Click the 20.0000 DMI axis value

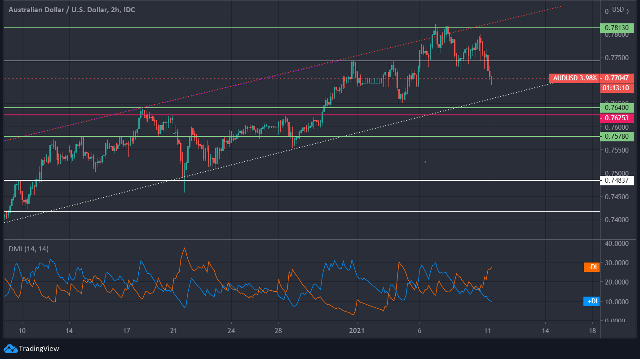pos(617,282)
